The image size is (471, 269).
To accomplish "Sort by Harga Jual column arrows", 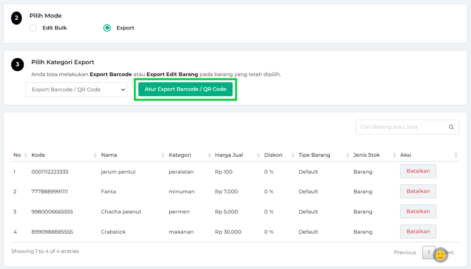I will [258, 155].
